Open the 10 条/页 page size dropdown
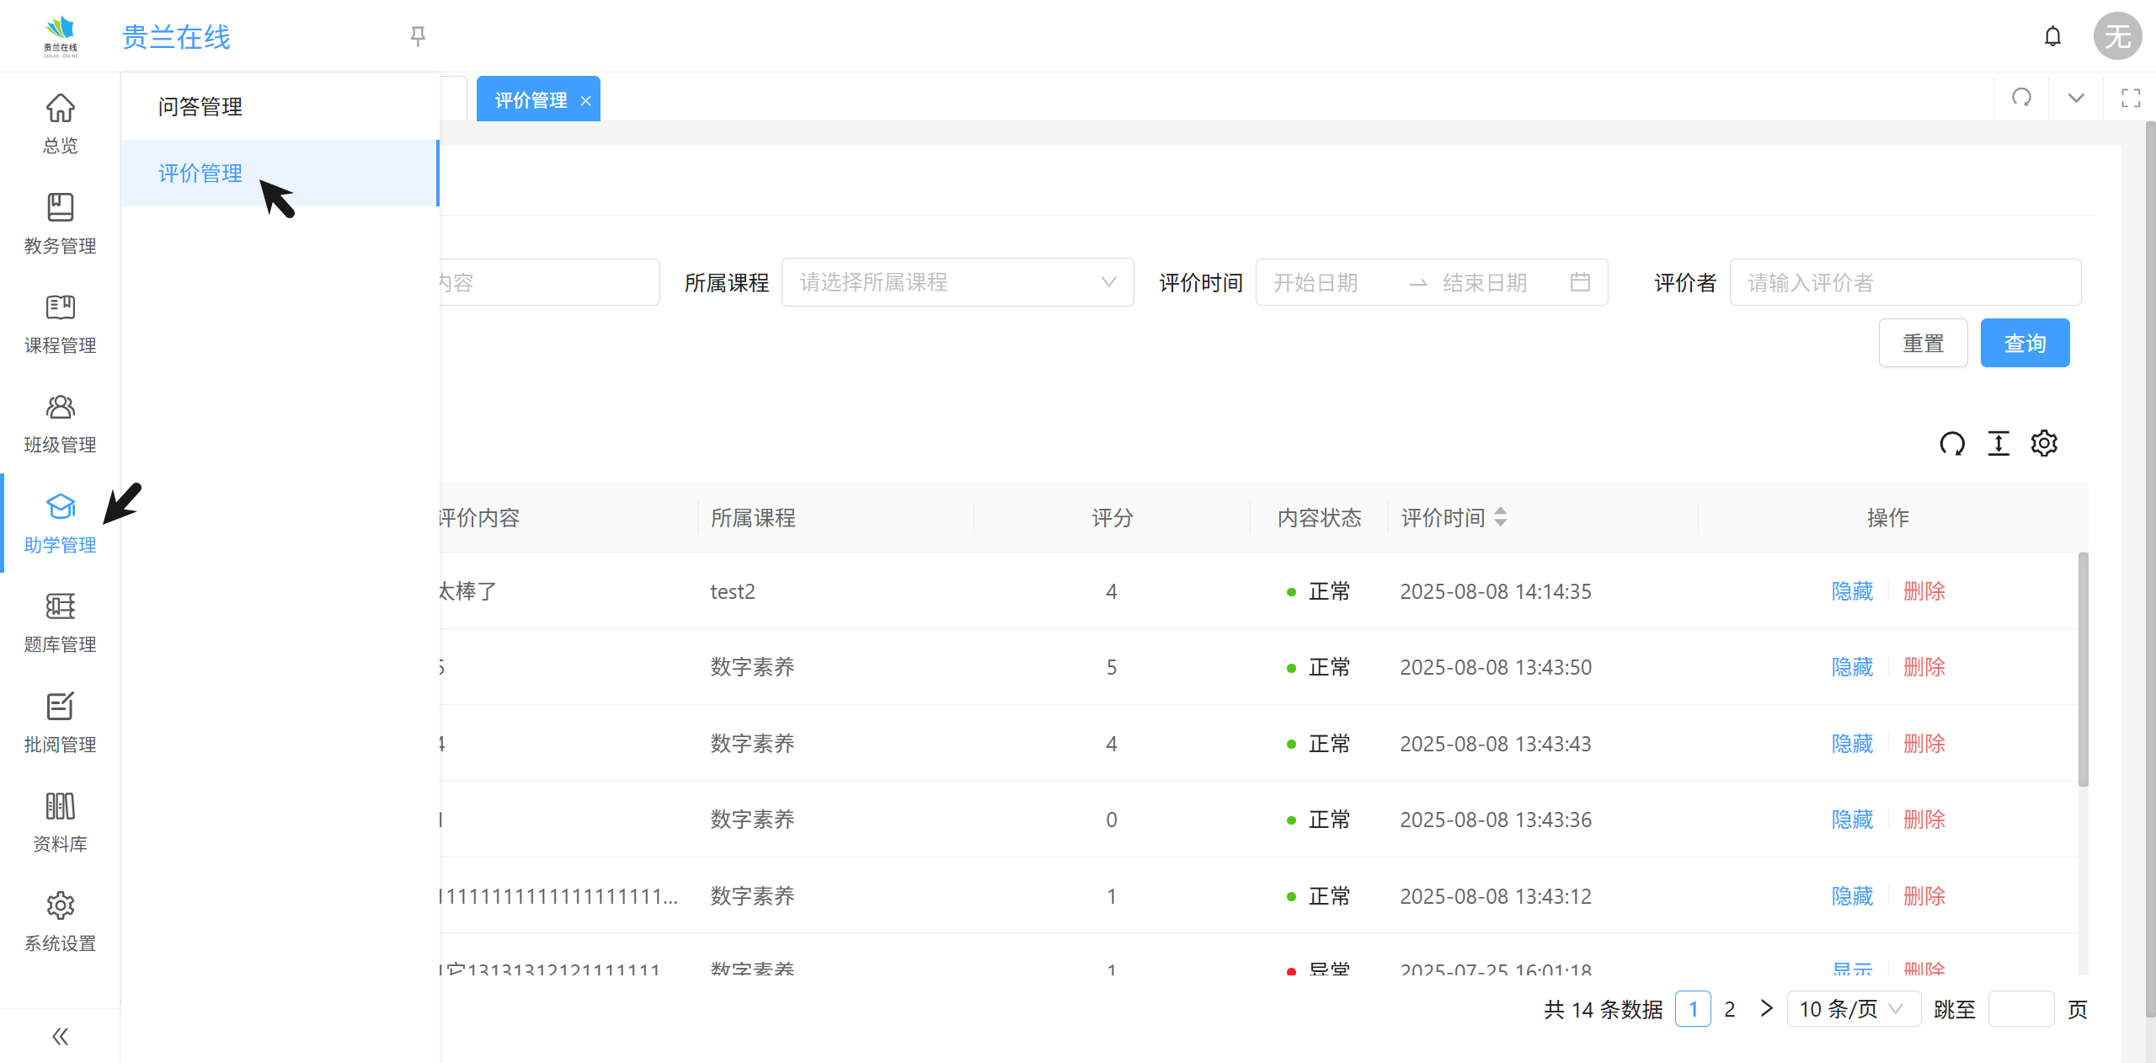2156x1063 pixels. [x=1852, y=1009]
